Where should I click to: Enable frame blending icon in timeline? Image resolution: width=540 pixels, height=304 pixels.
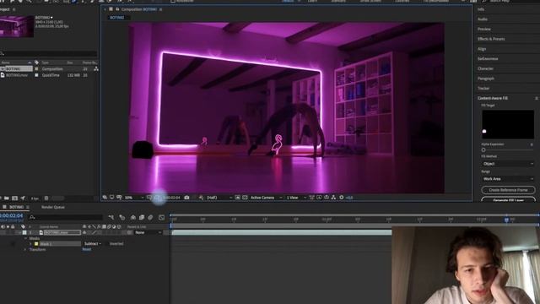pyautogui.click(x=142, y=217)
